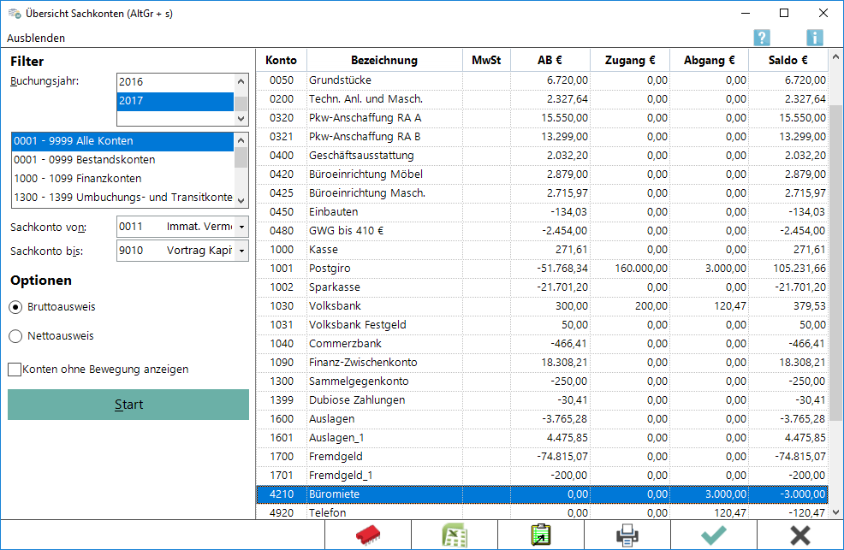The image size is (844, 550).
Task: Open the info icon
Action: click(814, 38)
